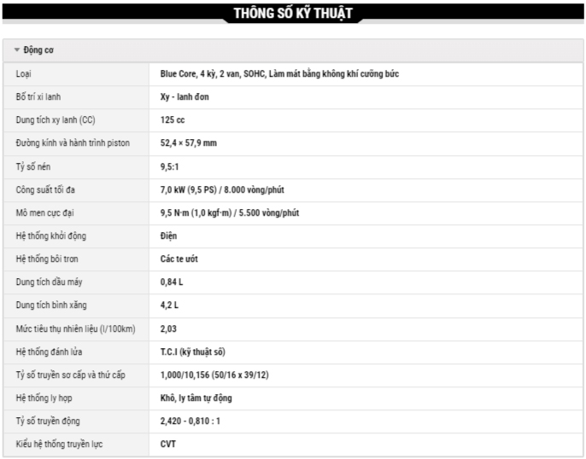This screenshot has height=459, width=586.
Task: Click the Blue Core engine type value
Action: [279, 74]
